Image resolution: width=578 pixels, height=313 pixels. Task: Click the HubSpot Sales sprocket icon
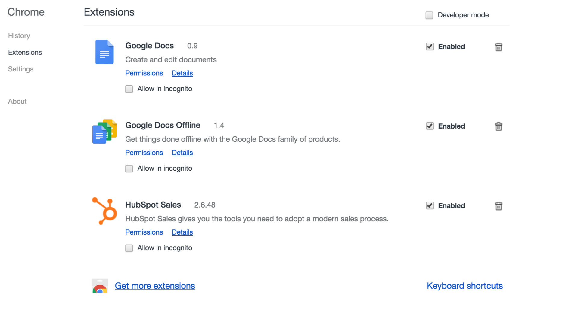[104, 211]
